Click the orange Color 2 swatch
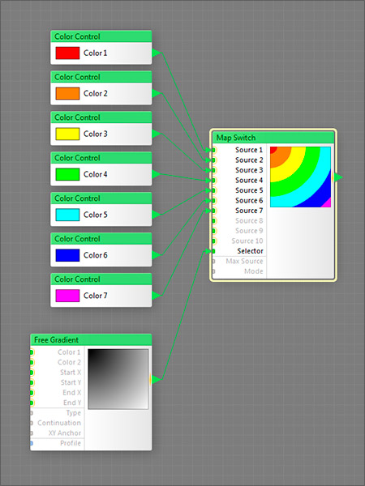365x486 pixels. click(67, 93)
